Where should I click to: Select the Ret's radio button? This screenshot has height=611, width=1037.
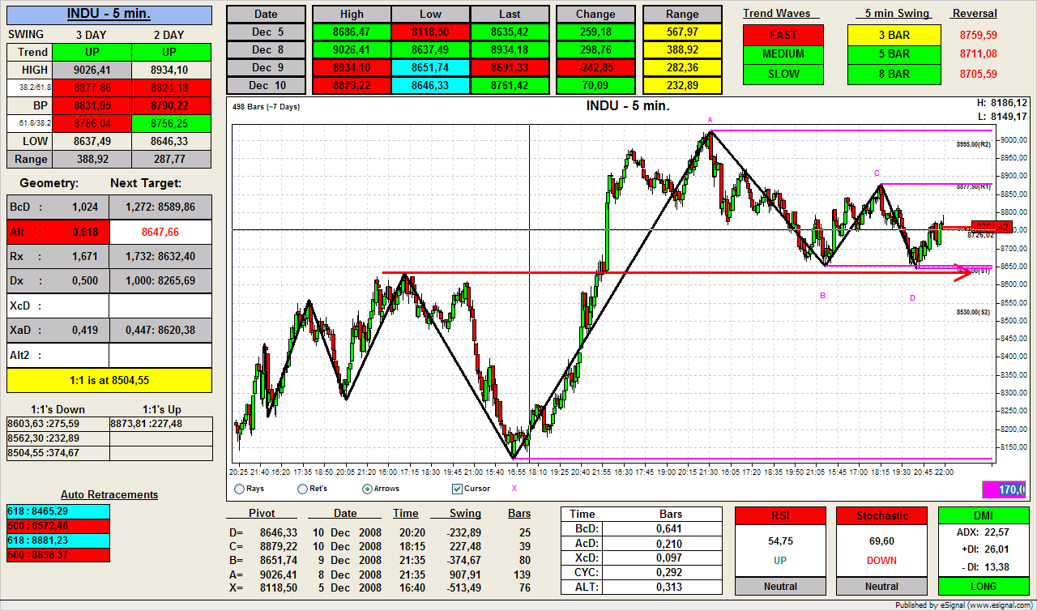tap(303, 489)
